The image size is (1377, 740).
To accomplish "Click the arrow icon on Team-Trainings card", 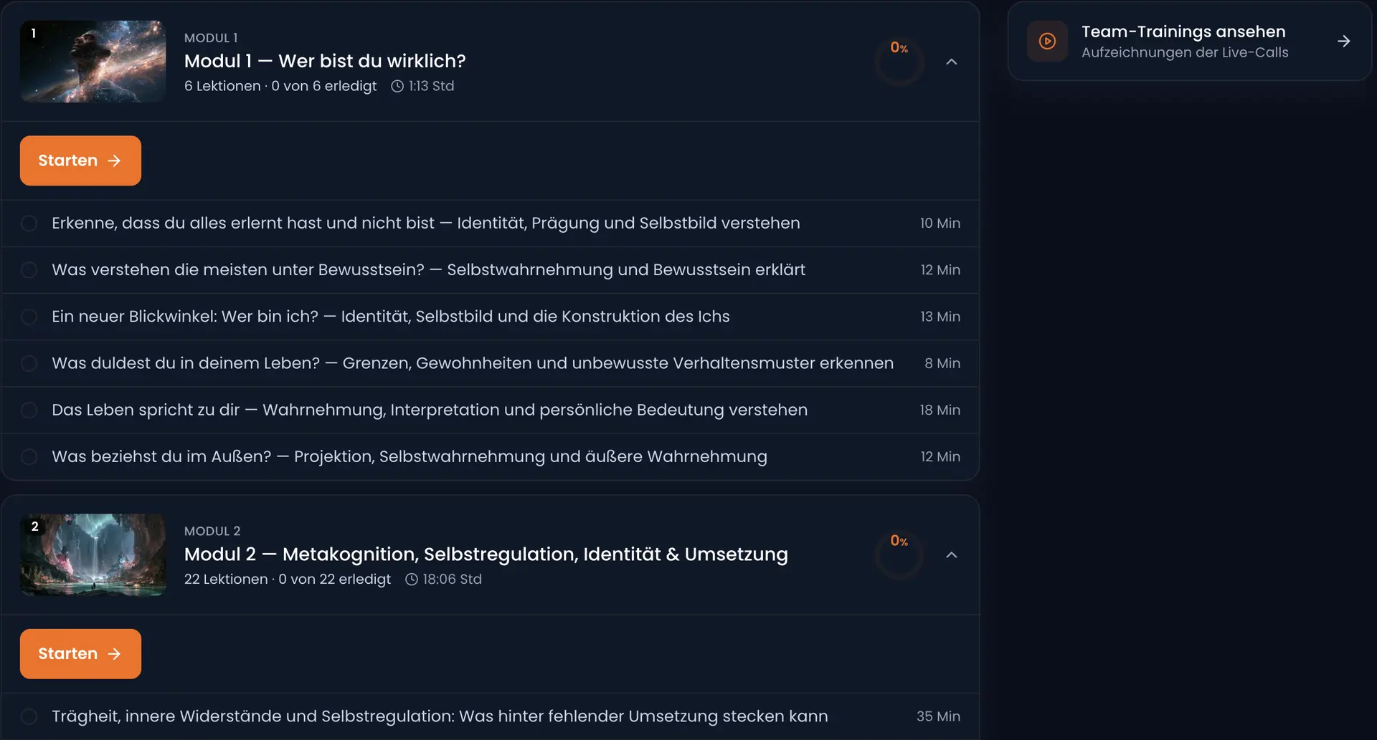I will tap(1344, 42).
